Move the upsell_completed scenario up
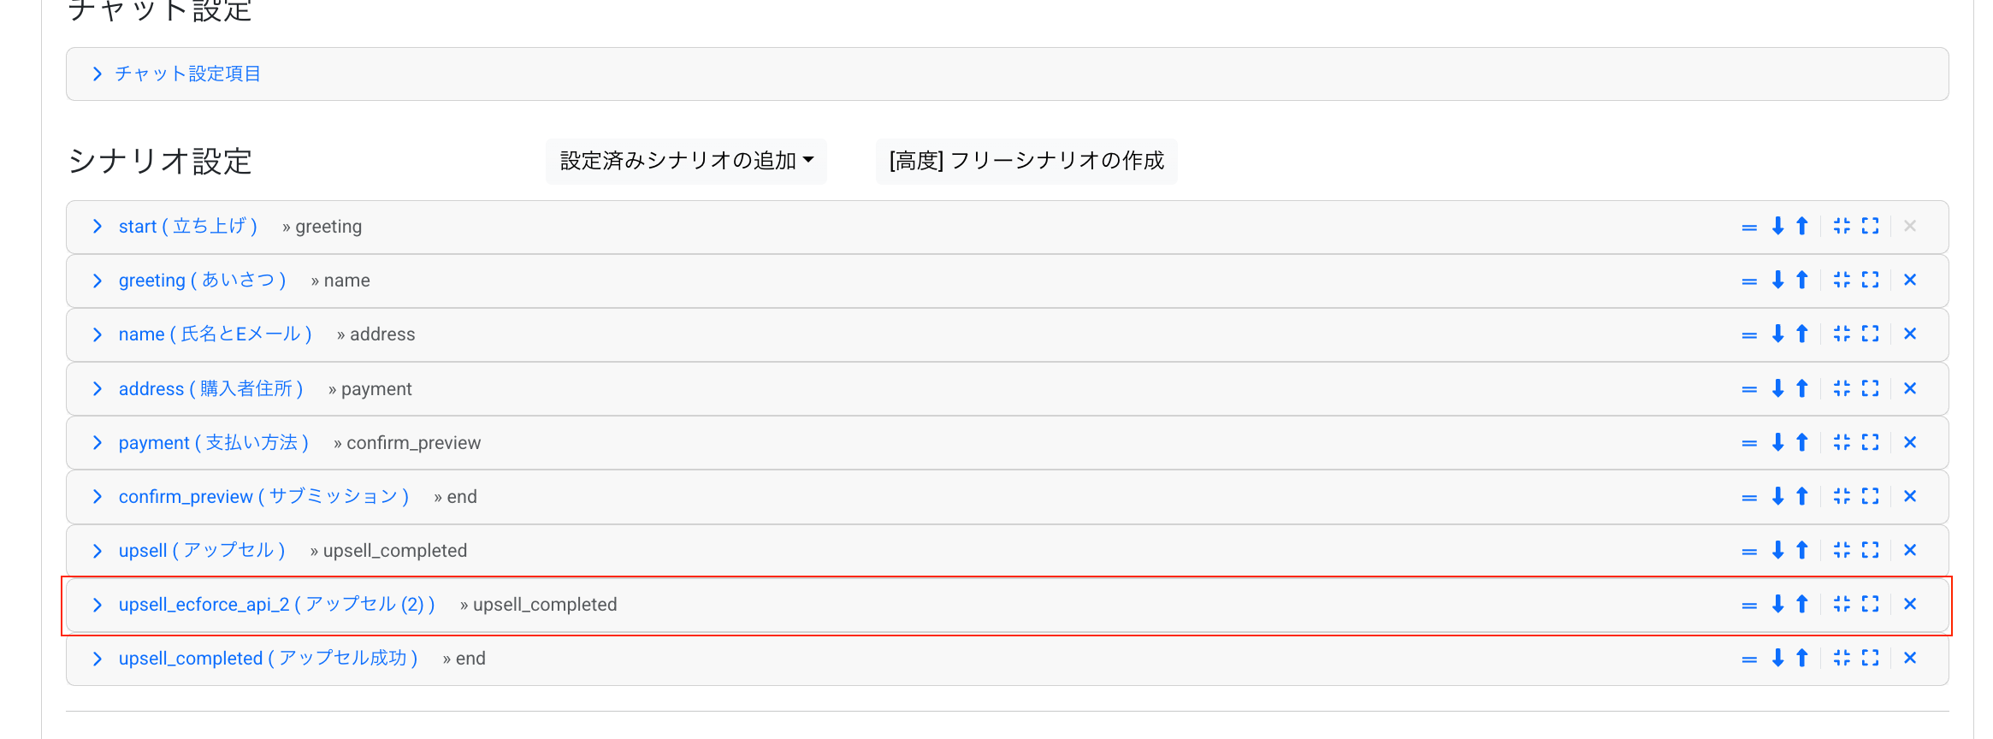The width and height of the screenshot is (1993, 739). click(1802, 658)
